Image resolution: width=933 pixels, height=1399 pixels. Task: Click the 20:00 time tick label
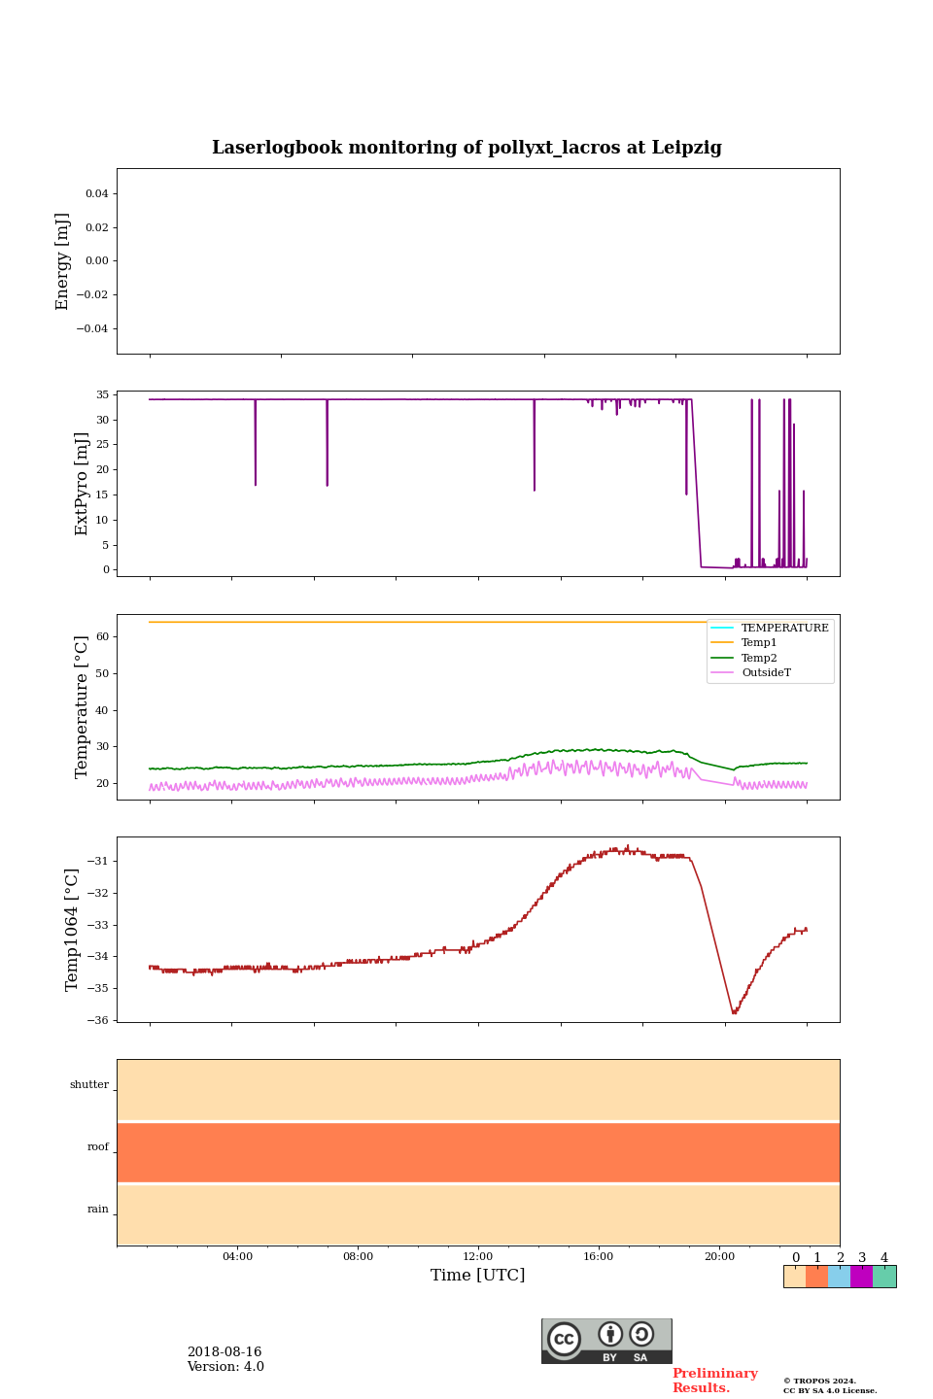pyautogui.click(x=719, y=1257)
